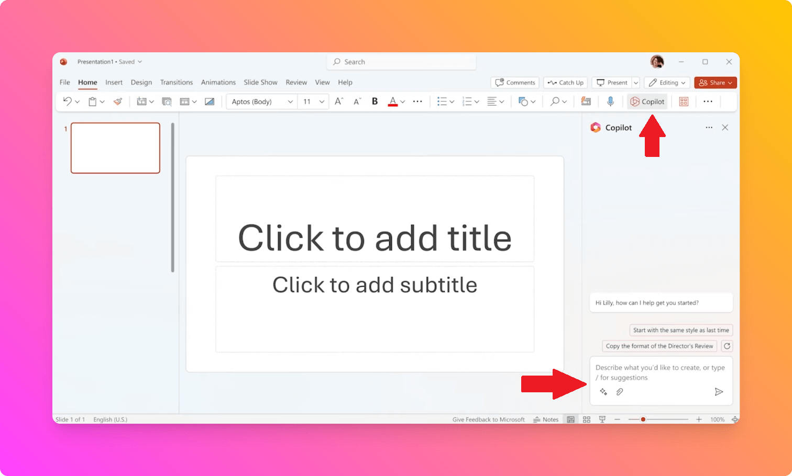Switch to Presenter view in the status bar
Screen dimensions: 792x476
(x=602, y=419)
